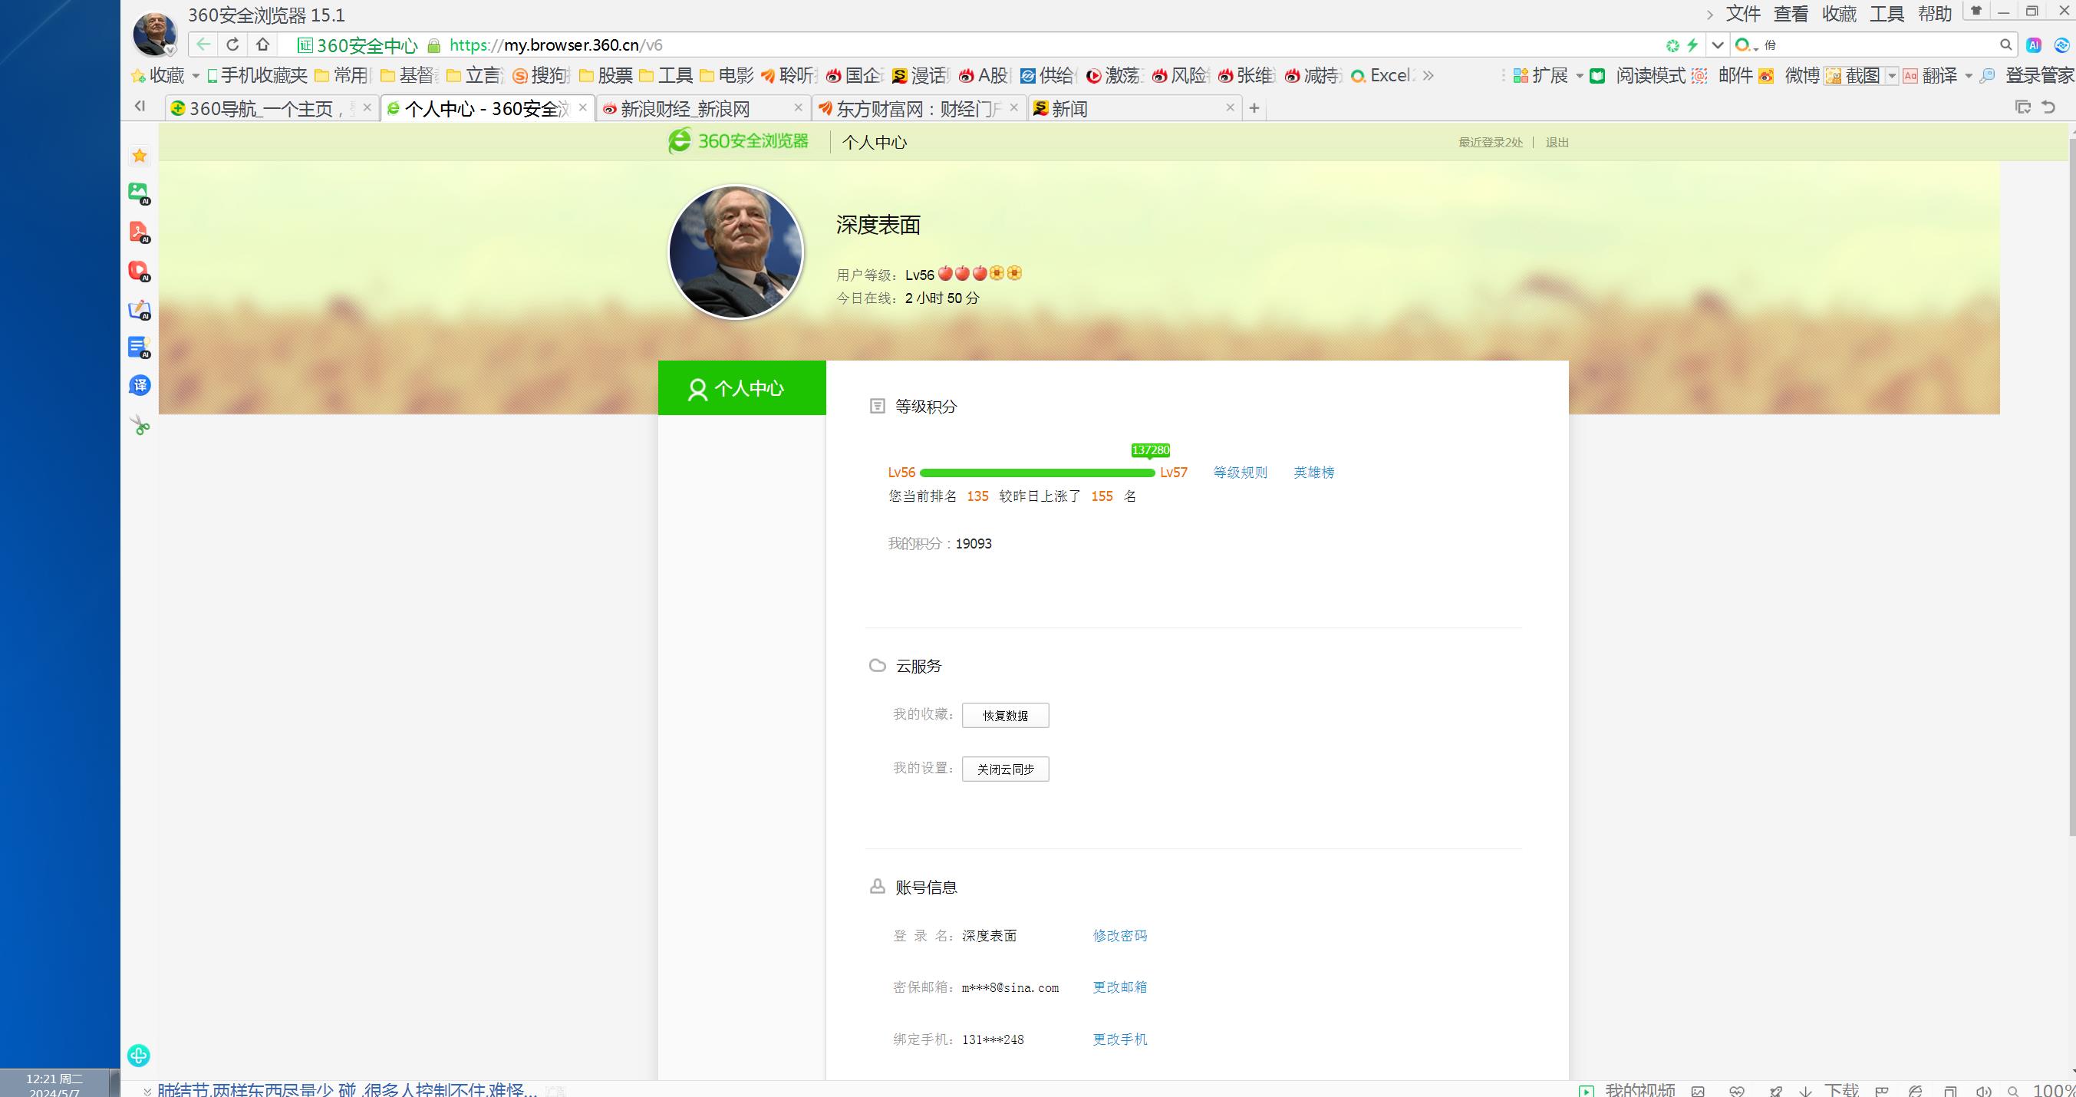Expand the translate (翻译) dropdown arrow
The height and width of the screenshot is (1097, 2076).
point(1968,76)
